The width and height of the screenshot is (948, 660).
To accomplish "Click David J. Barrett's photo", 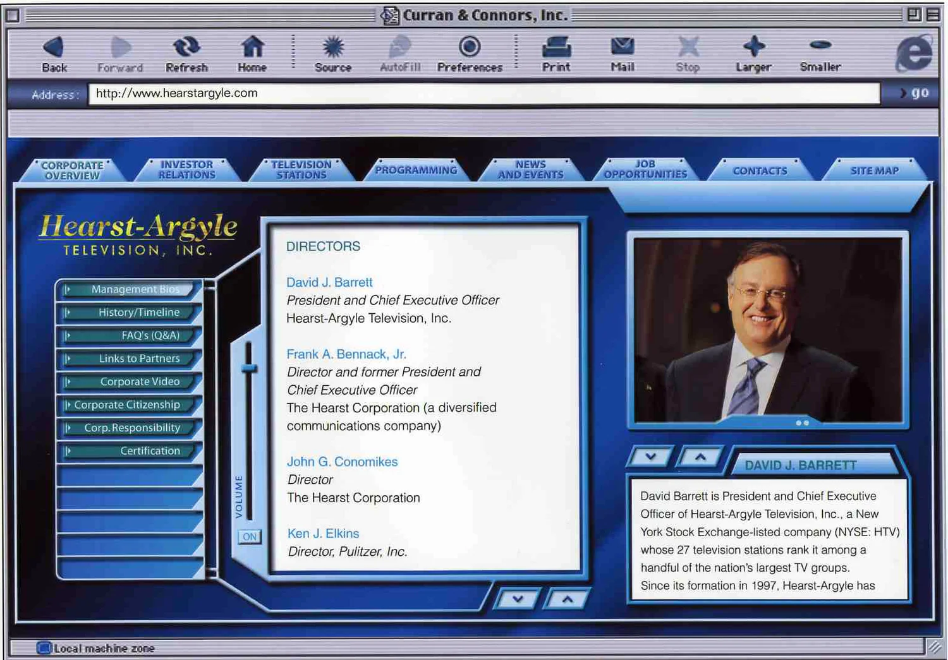I will click(x=768, y=330).
